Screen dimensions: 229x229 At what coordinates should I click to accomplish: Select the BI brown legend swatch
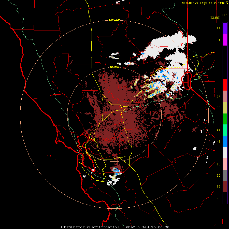click(225, 187)
